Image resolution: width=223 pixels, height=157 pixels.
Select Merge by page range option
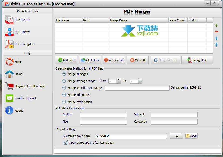pos(64,81)
